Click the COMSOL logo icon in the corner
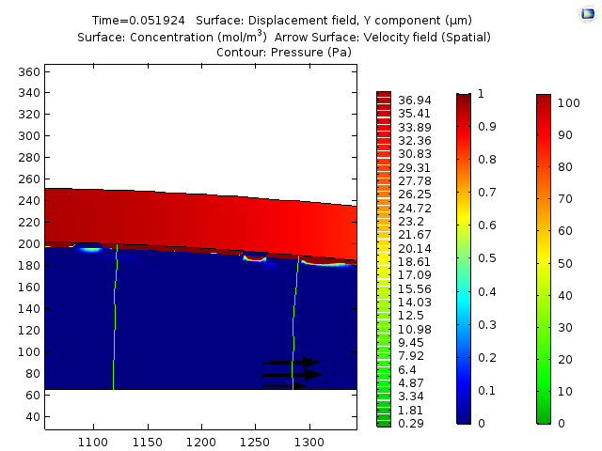Image resolution: width=602 pixels, height=451 pixels. coord(587,13)
